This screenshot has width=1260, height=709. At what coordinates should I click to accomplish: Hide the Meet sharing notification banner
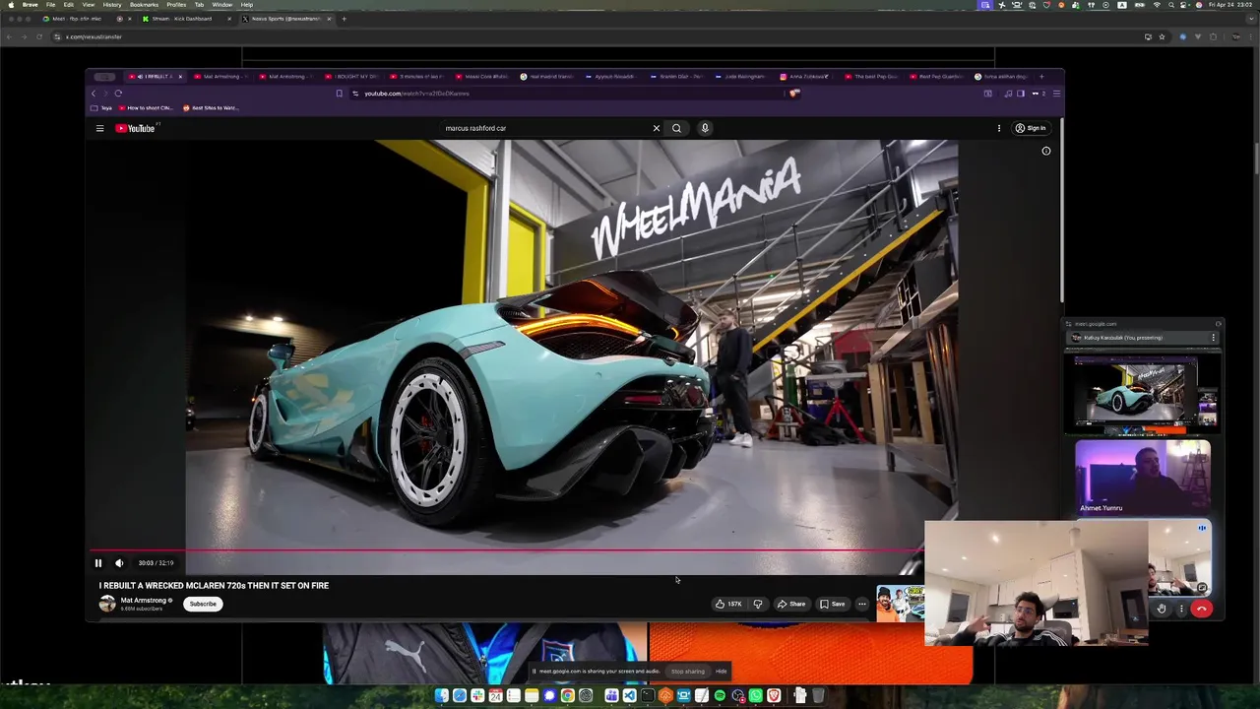[722, 672]
